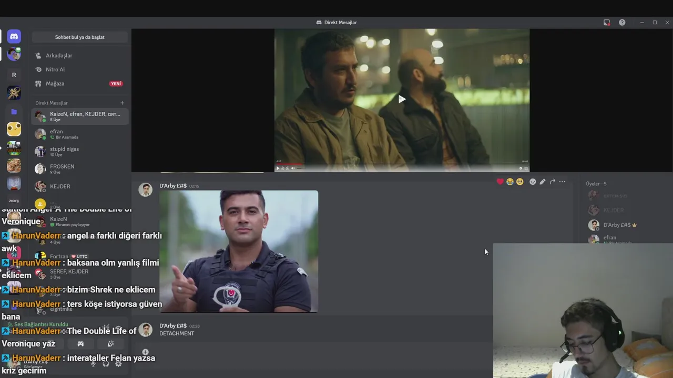The height and width of the screenshot is (378, 673).
Task: Open the police officer image attachment
Action: click(x=239, y=251)
